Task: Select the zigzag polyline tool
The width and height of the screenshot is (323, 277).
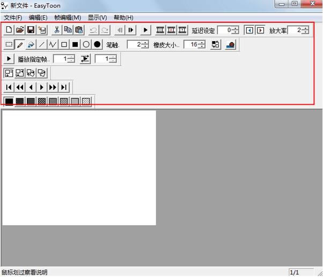Action: coord(53,44)
